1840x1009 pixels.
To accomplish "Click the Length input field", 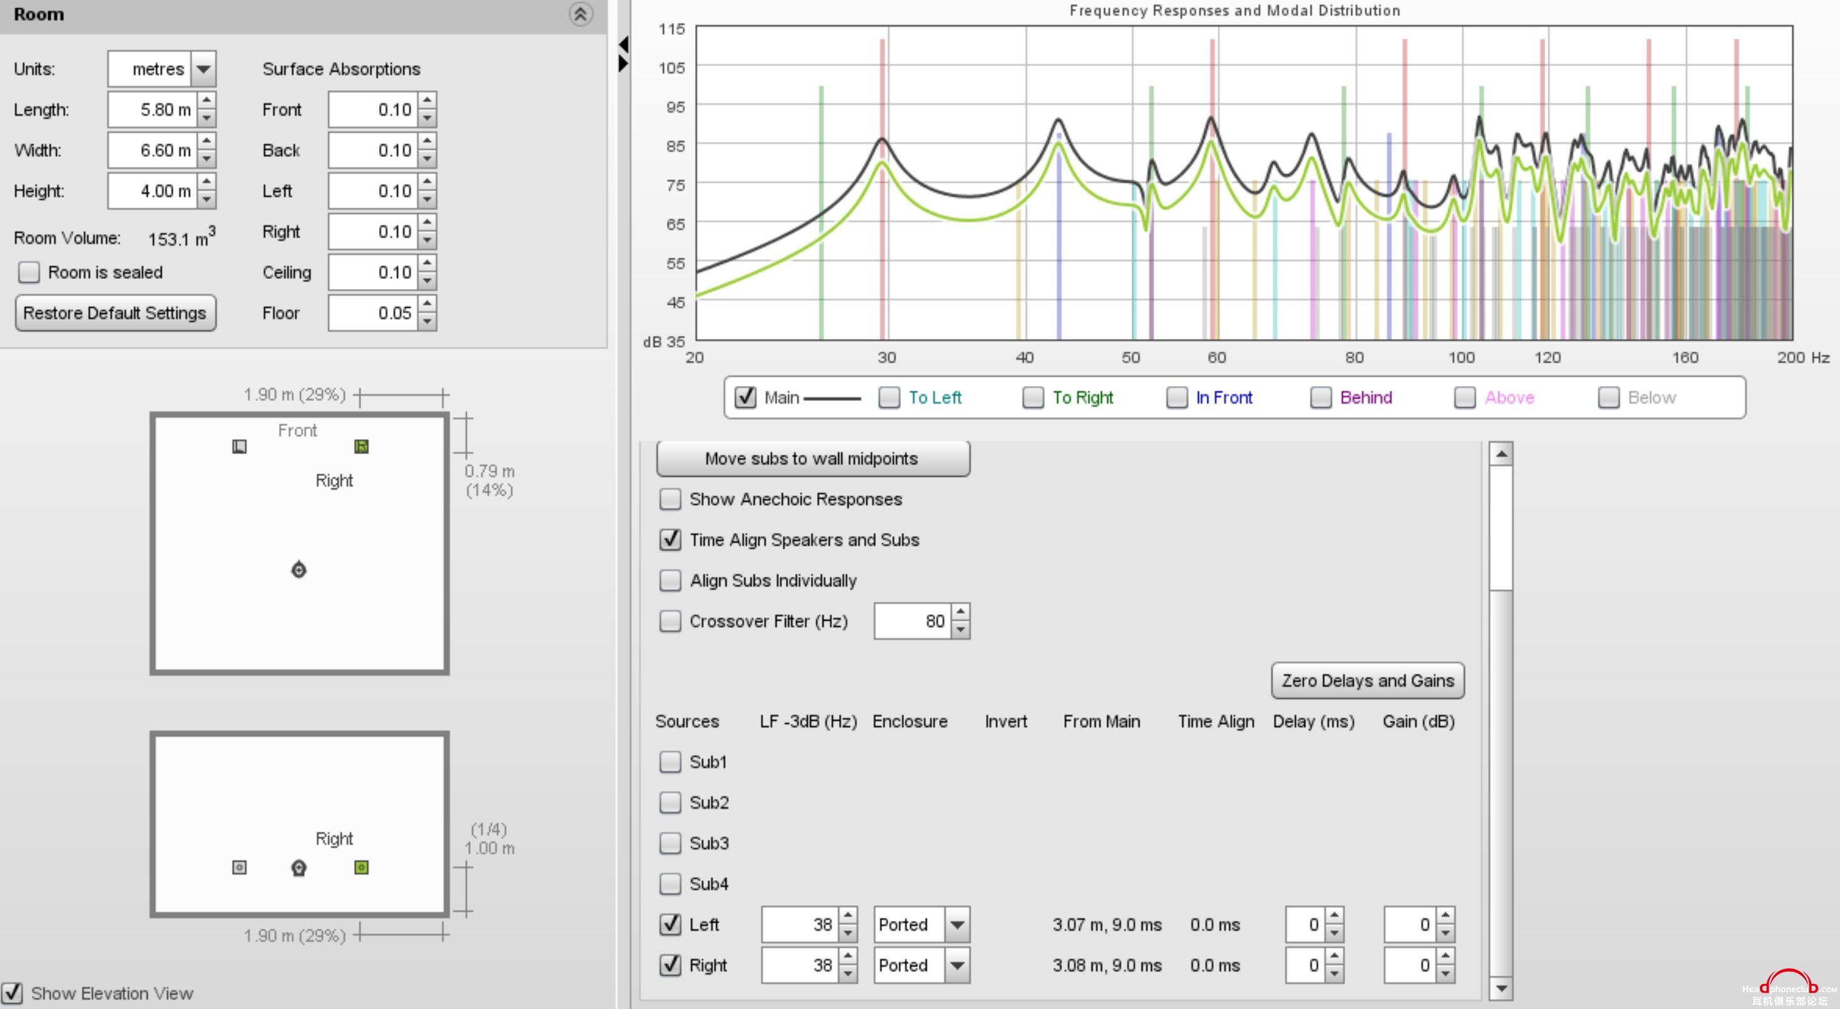I will click(153, 109).
